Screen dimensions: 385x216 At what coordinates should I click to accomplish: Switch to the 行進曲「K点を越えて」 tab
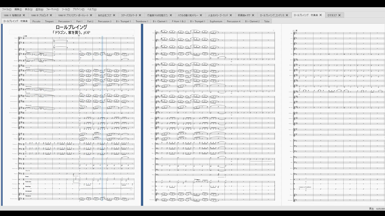(x=158, y=15)
